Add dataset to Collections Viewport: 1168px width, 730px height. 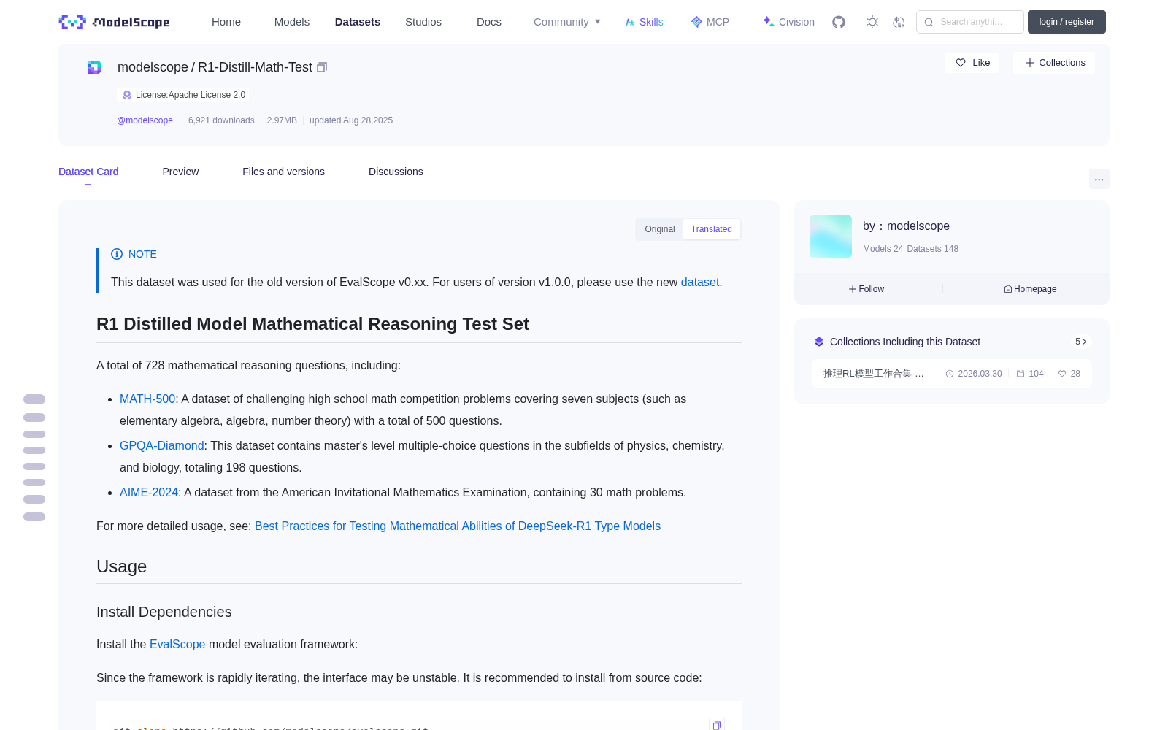click(x=1054, y=63)
